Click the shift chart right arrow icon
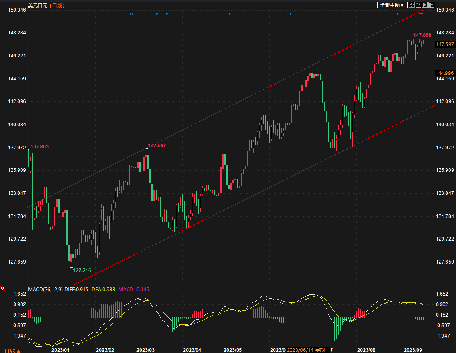456x353 pixels. 431,5
